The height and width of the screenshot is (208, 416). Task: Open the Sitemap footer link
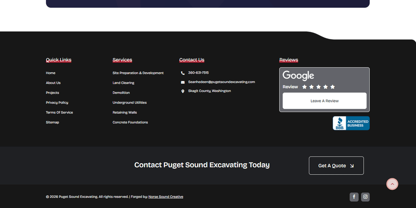point(52,122)
